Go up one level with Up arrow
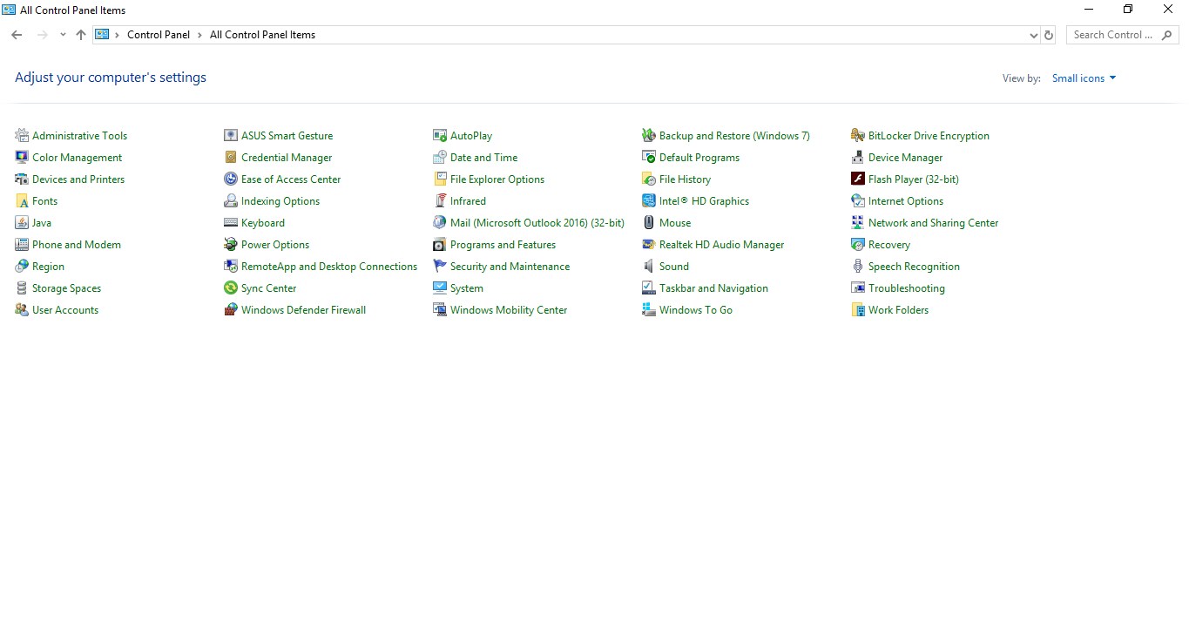 [x=81, y=35]
